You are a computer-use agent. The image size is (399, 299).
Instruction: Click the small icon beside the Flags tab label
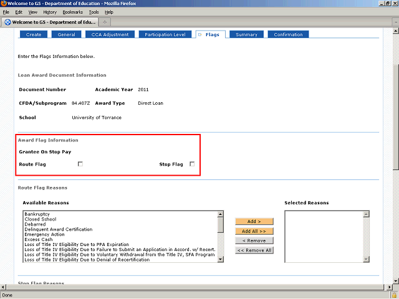[200, 35]
